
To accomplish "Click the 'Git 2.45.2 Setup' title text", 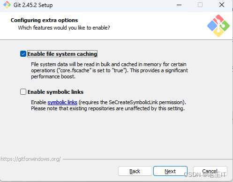I will tap(33, 5).
